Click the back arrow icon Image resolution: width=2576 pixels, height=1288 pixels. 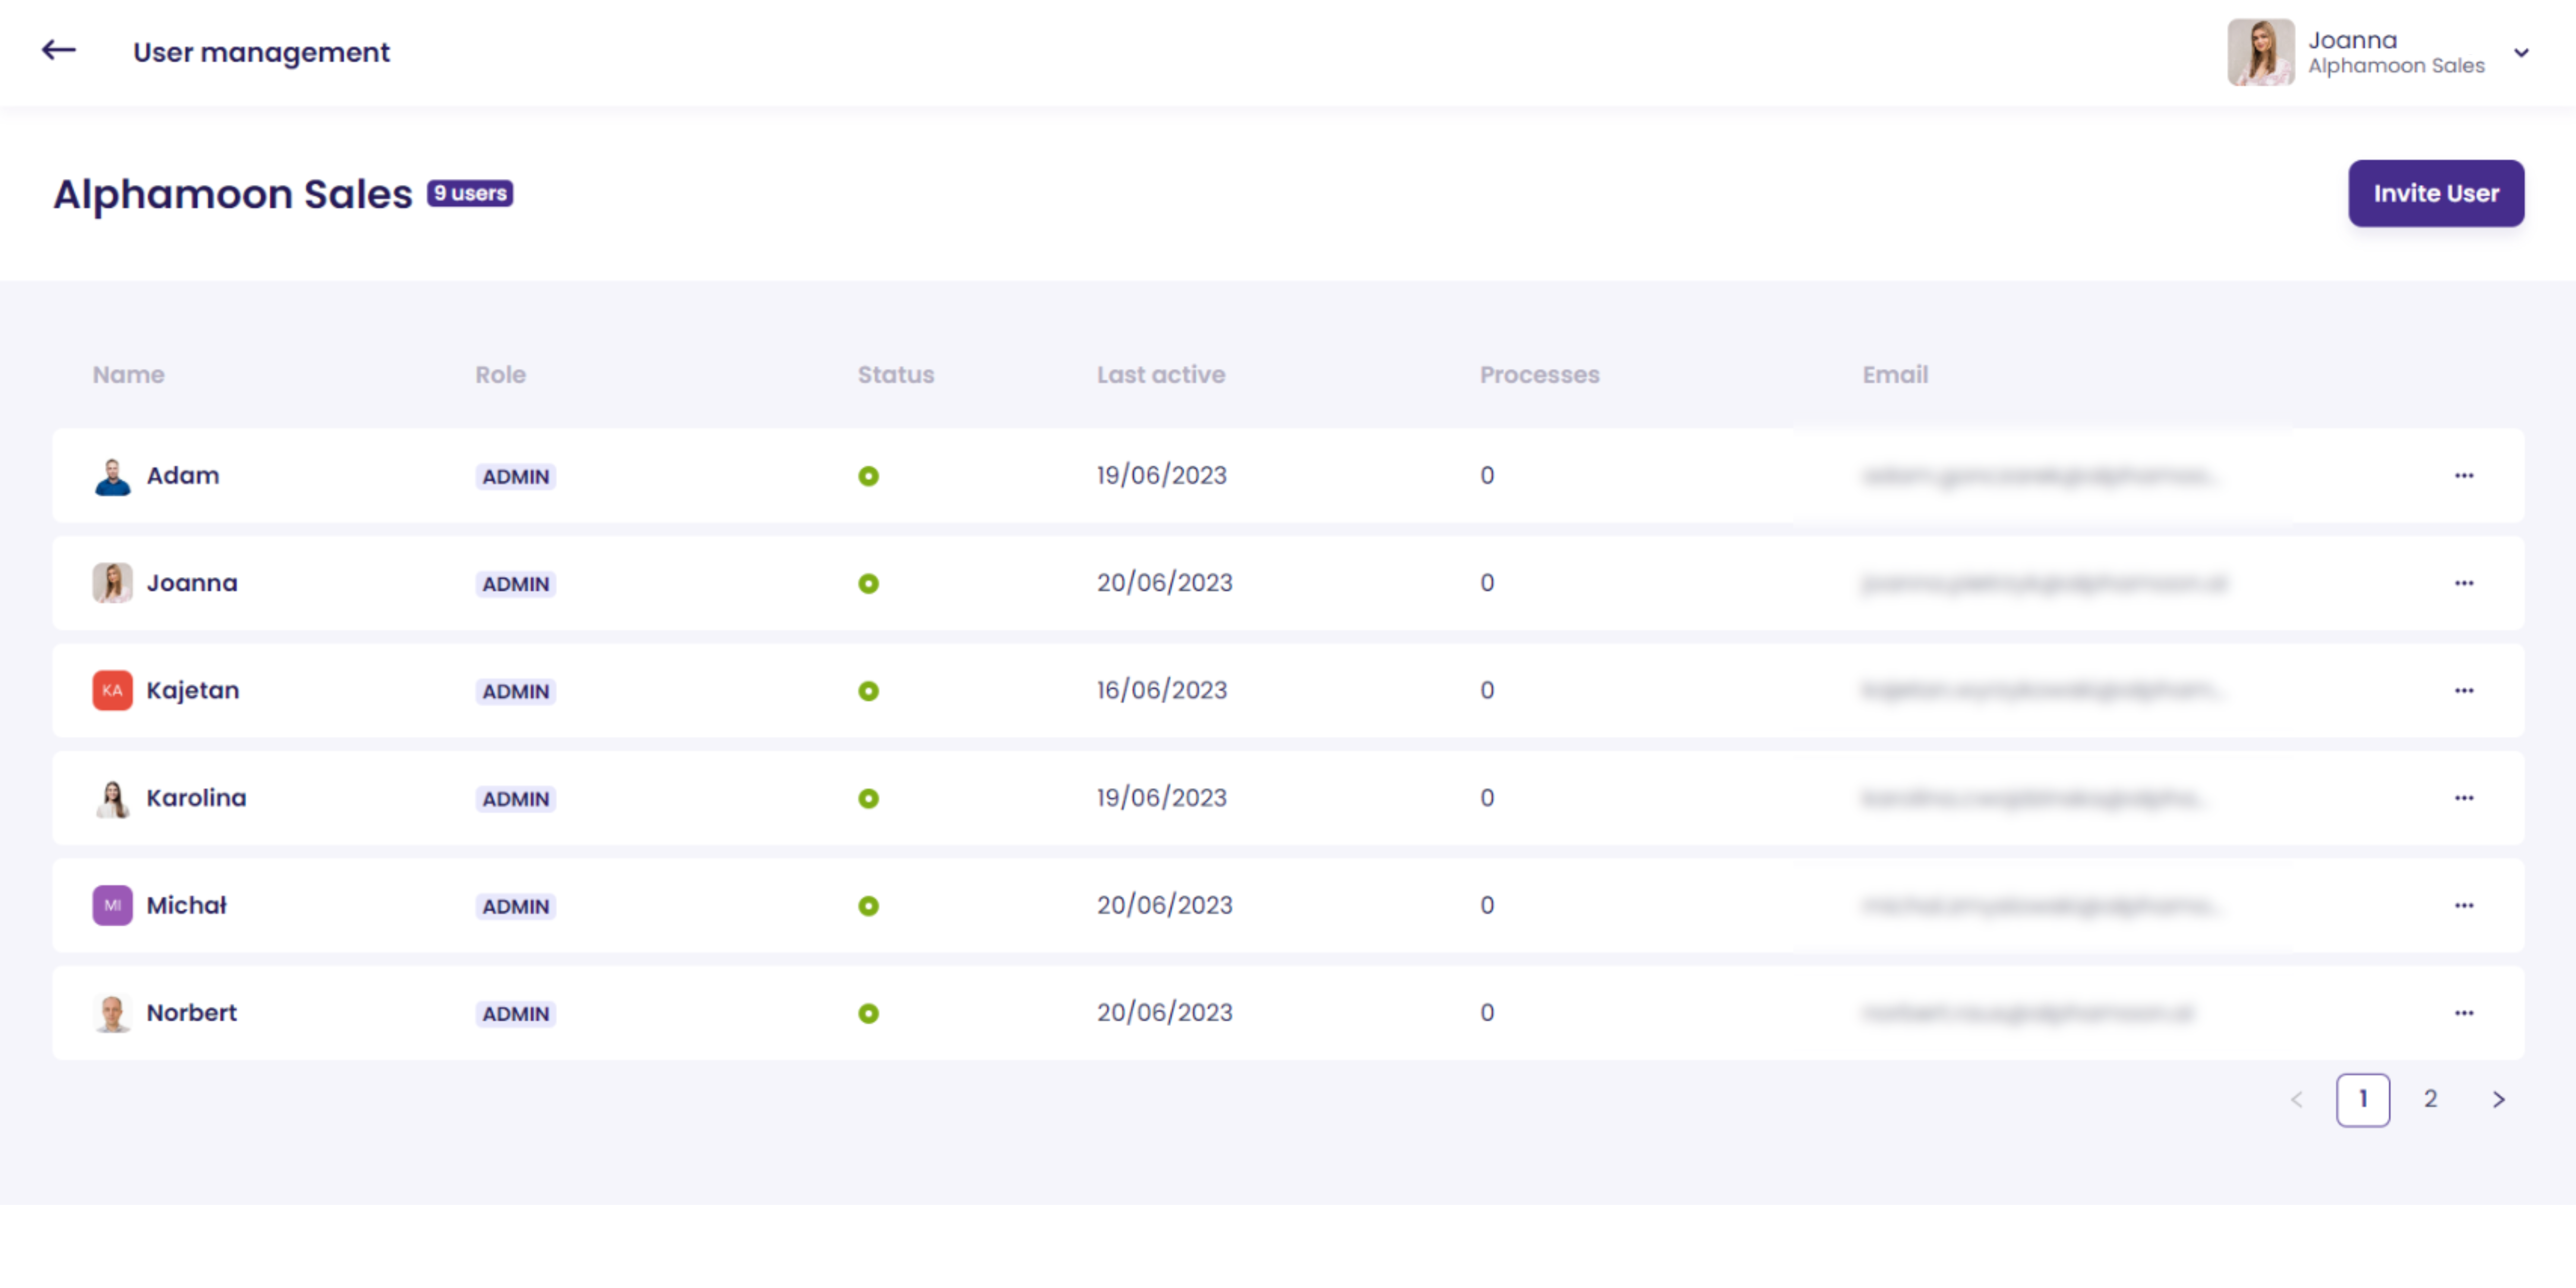[x=58, y=50]
